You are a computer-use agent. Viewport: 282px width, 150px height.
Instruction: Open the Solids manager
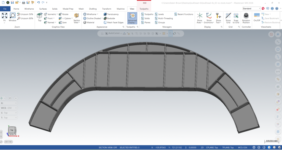146,18
